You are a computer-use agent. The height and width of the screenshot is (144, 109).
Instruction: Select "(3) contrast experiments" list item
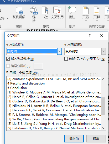click(x=54, y=79)
